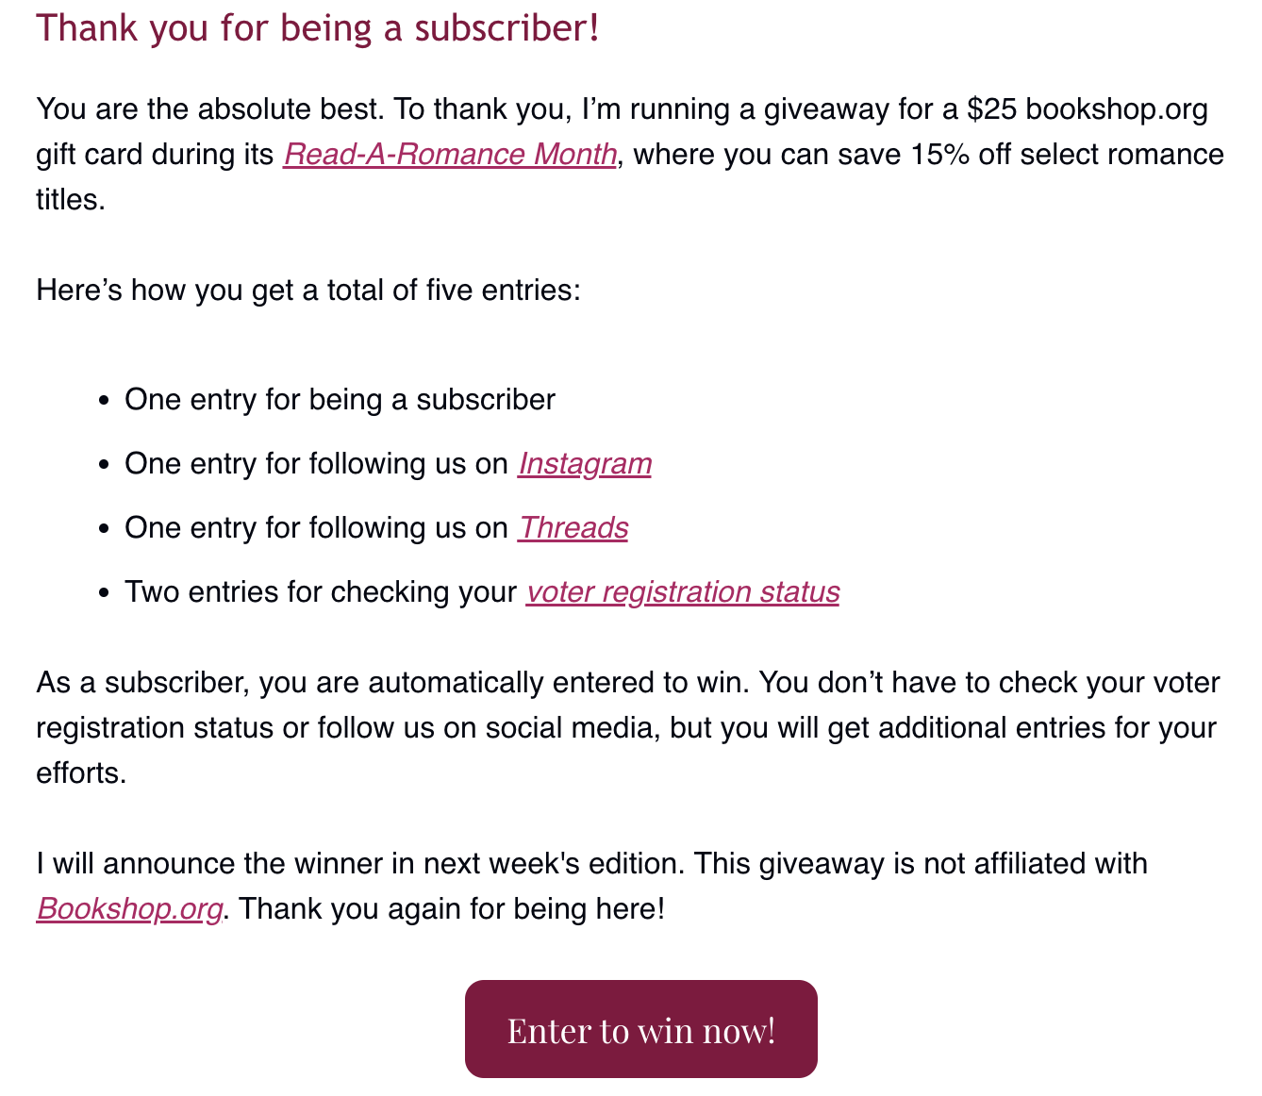This screenshot has height=1096, width=1262.
Task: Click the bullet dot before the Threads entry
Action: (105, 529)
